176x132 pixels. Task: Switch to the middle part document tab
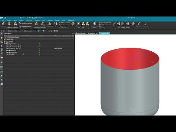[x=92, y=33]
